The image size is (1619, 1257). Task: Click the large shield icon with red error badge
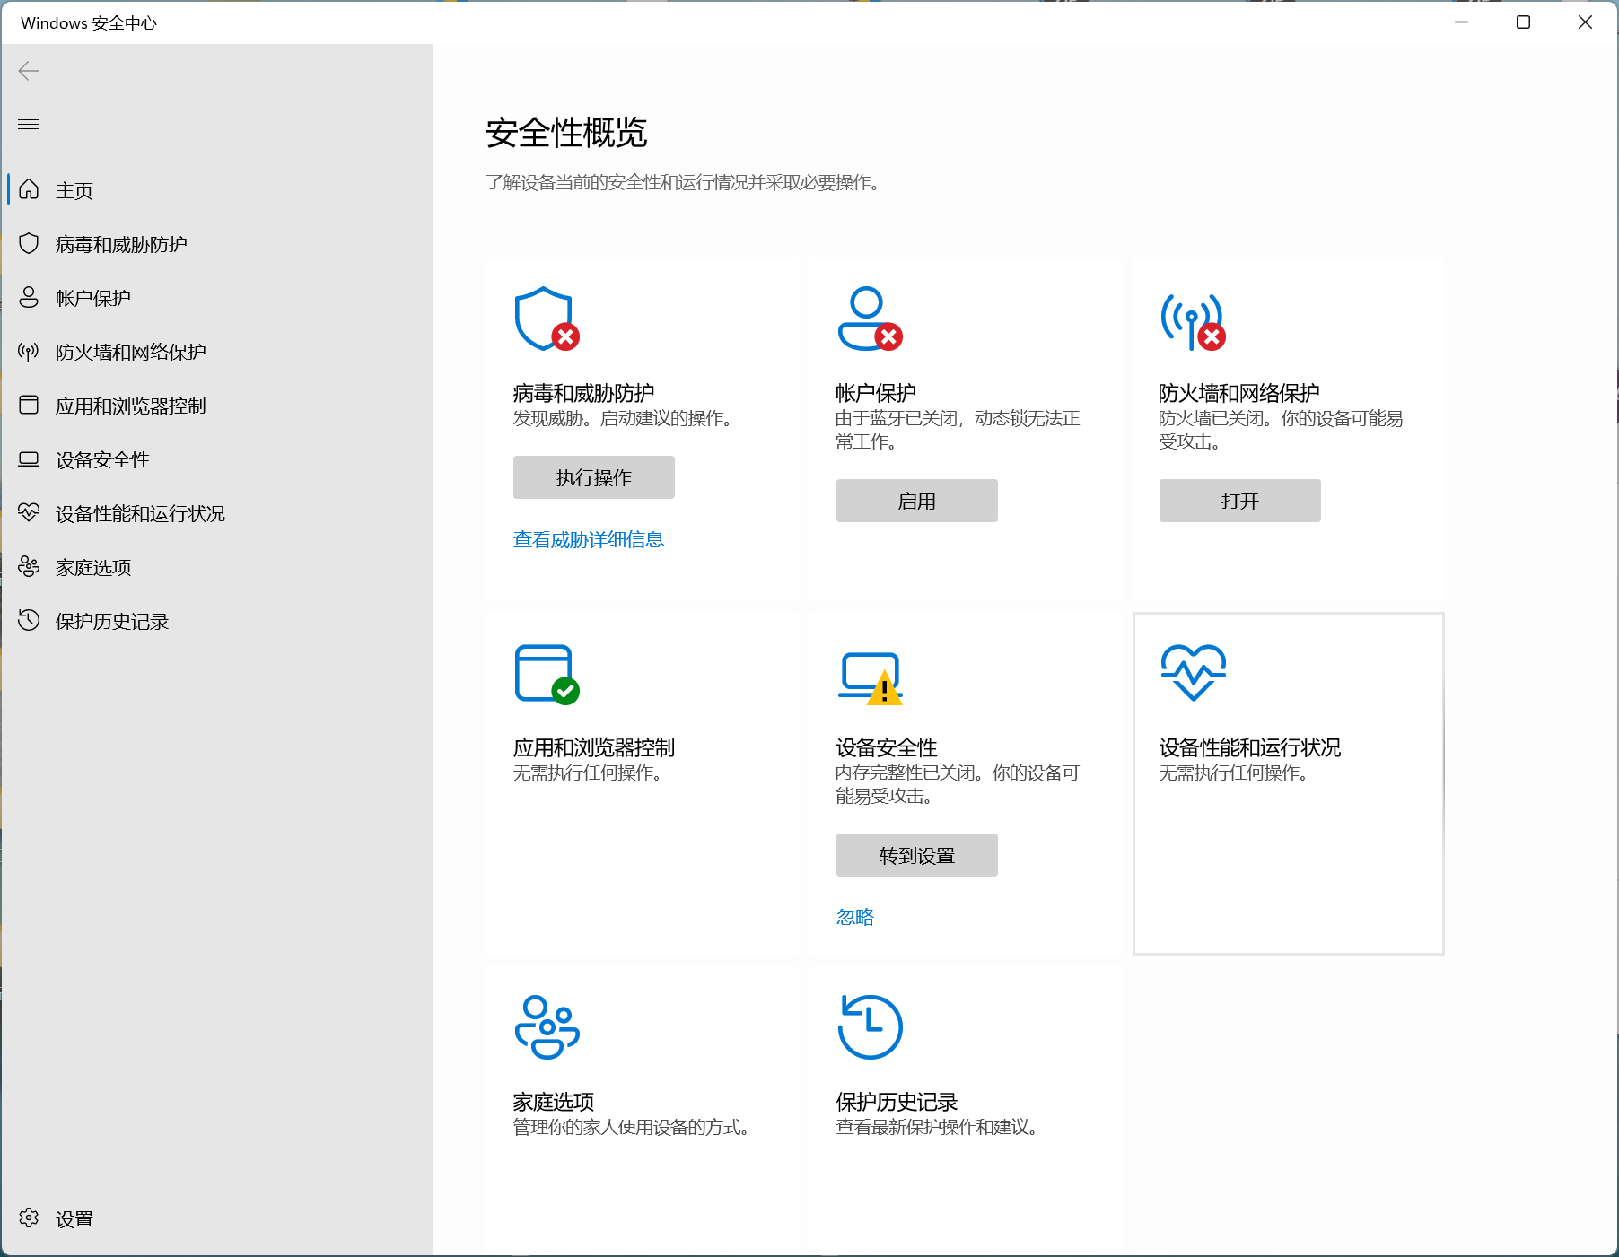(x=547, y=319)
